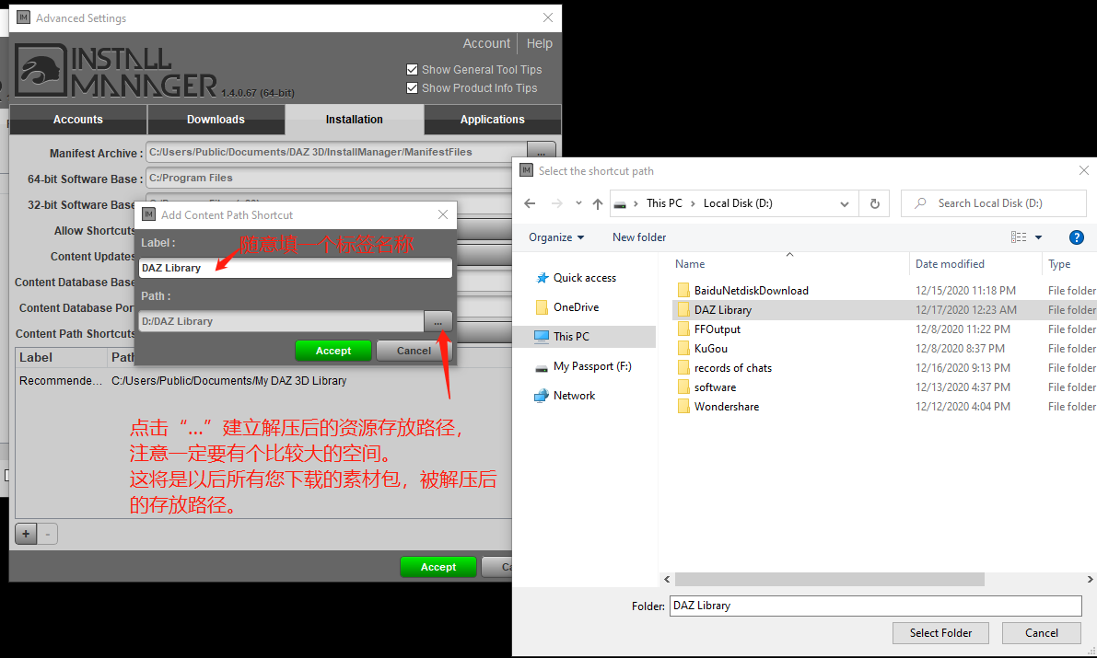Click the horizontal scrollbar thumb
The width and height of the screenshot is (1097, 658).
pyautogui.click(x=830, y=579)
